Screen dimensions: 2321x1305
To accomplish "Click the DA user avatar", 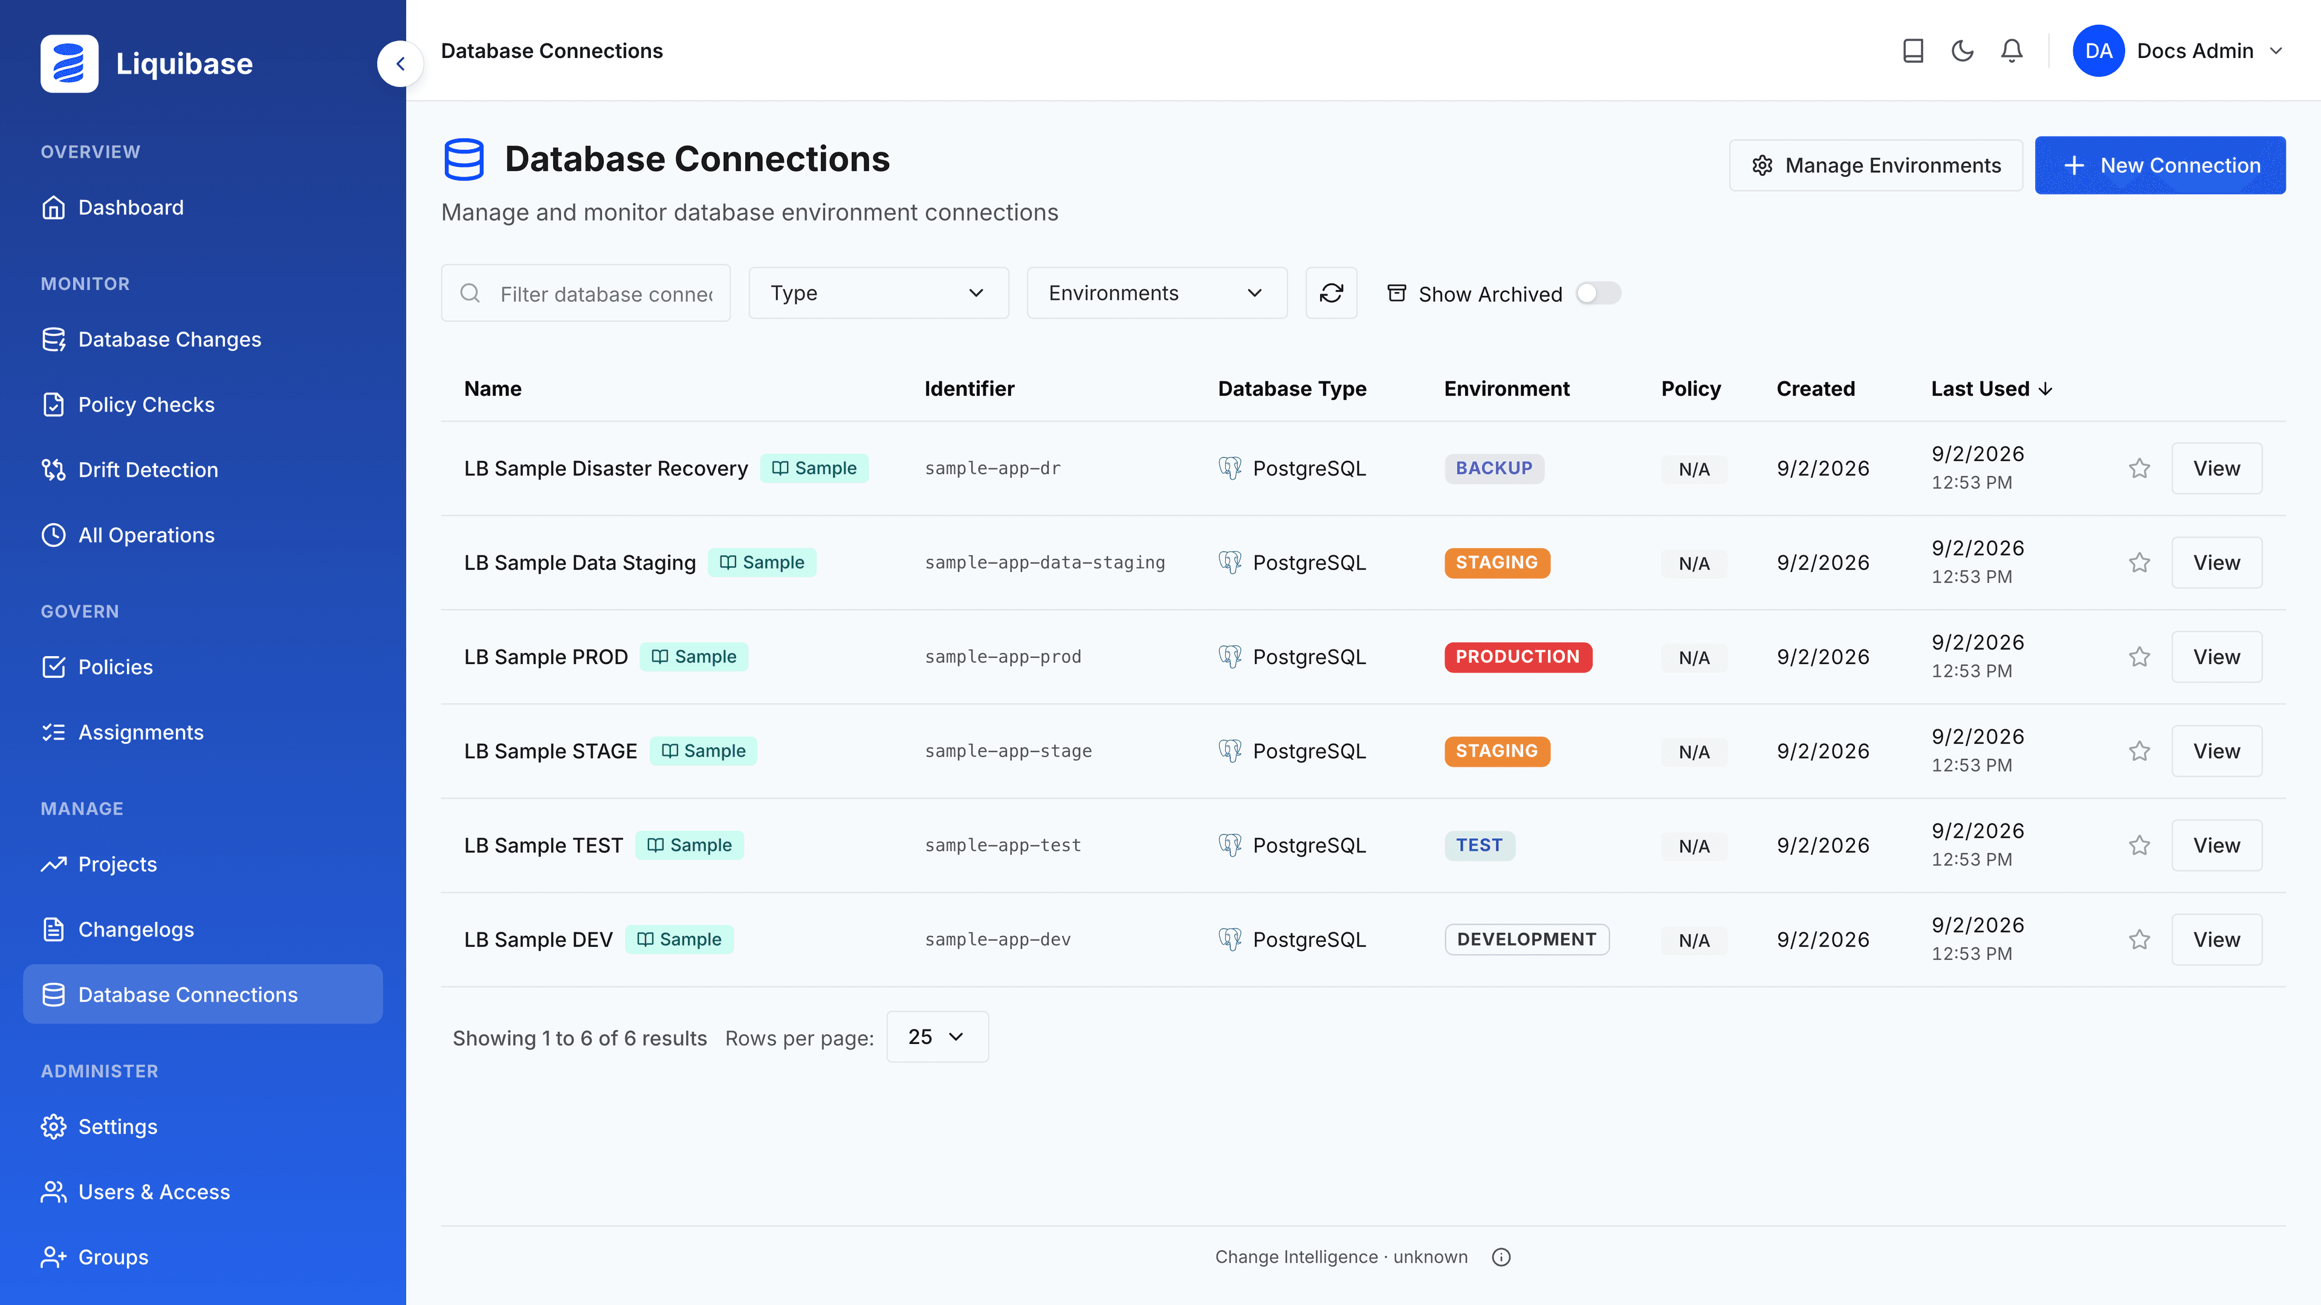I will click(2099, 51).
